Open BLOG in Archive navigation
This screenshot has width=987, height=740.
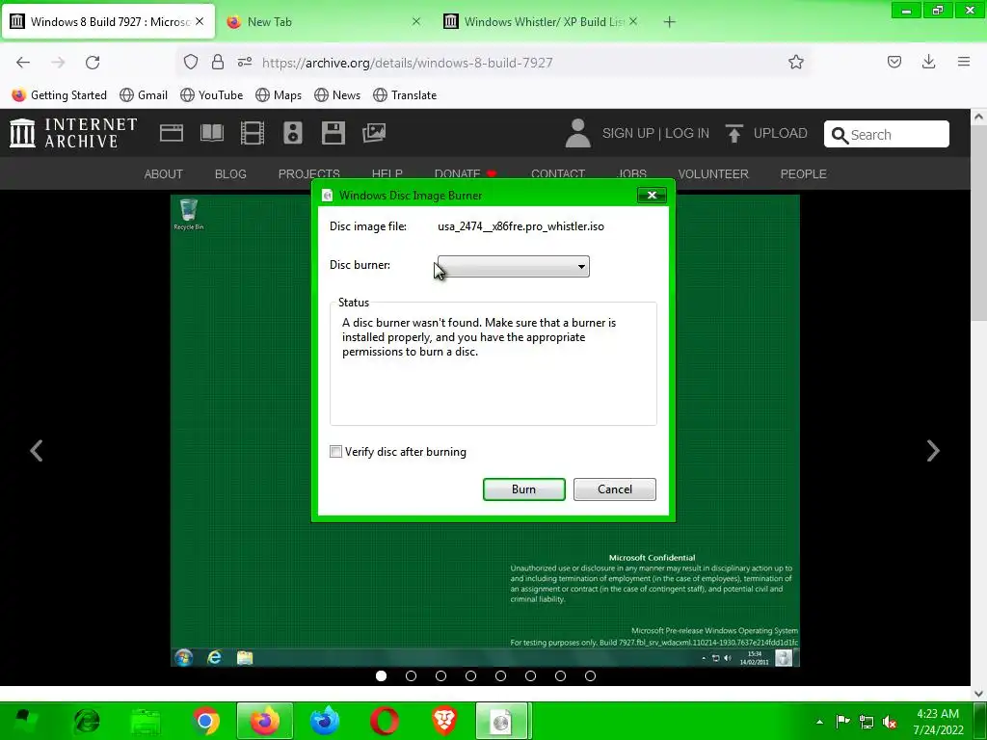[230, 173]
